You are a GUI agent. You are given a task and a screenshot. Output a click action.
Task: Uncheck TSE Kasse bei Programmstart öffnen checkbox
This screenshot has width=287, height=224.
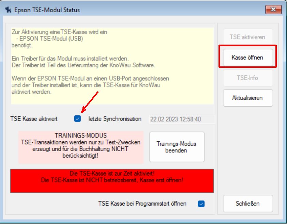point(201,204)
